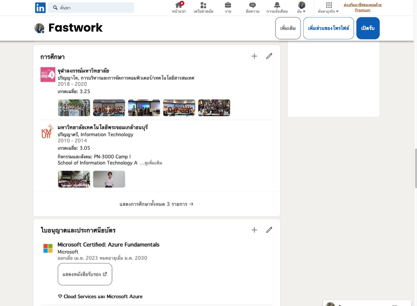Click the page vertical scrollbar thumb
Image resolution: width=417 pixels, height=306 pixels.
(x=416, y=168)
